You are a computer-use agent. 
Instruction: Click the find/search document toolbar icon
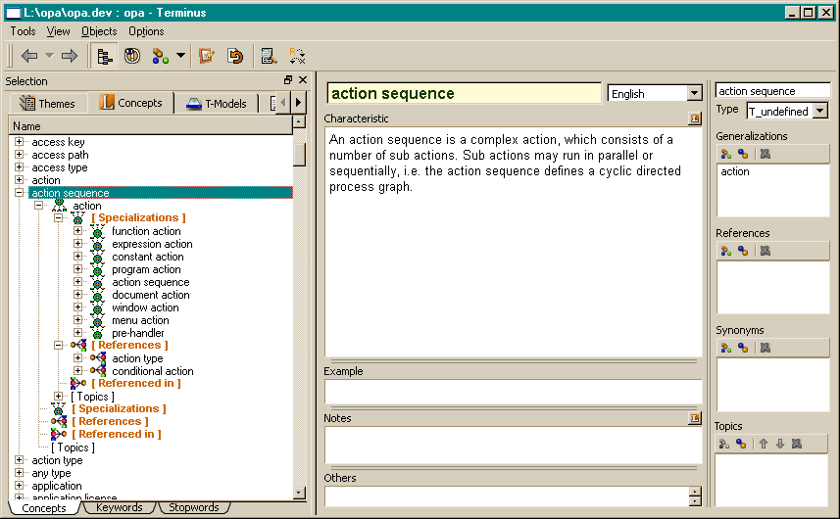[269, 56]
